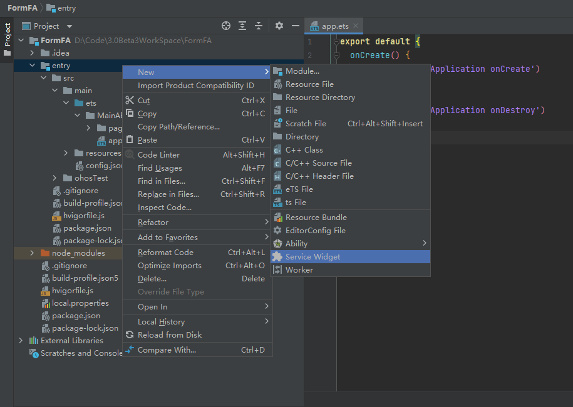Open the Open In submenu
573x407 pixels.
[x=197, y=307]
